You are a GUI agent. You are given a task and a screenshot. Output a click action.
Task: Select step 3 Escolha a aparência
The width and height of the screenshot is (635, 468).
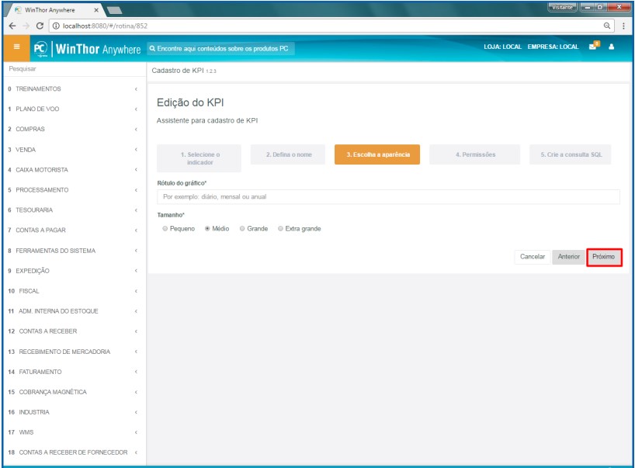pos(377,154)
